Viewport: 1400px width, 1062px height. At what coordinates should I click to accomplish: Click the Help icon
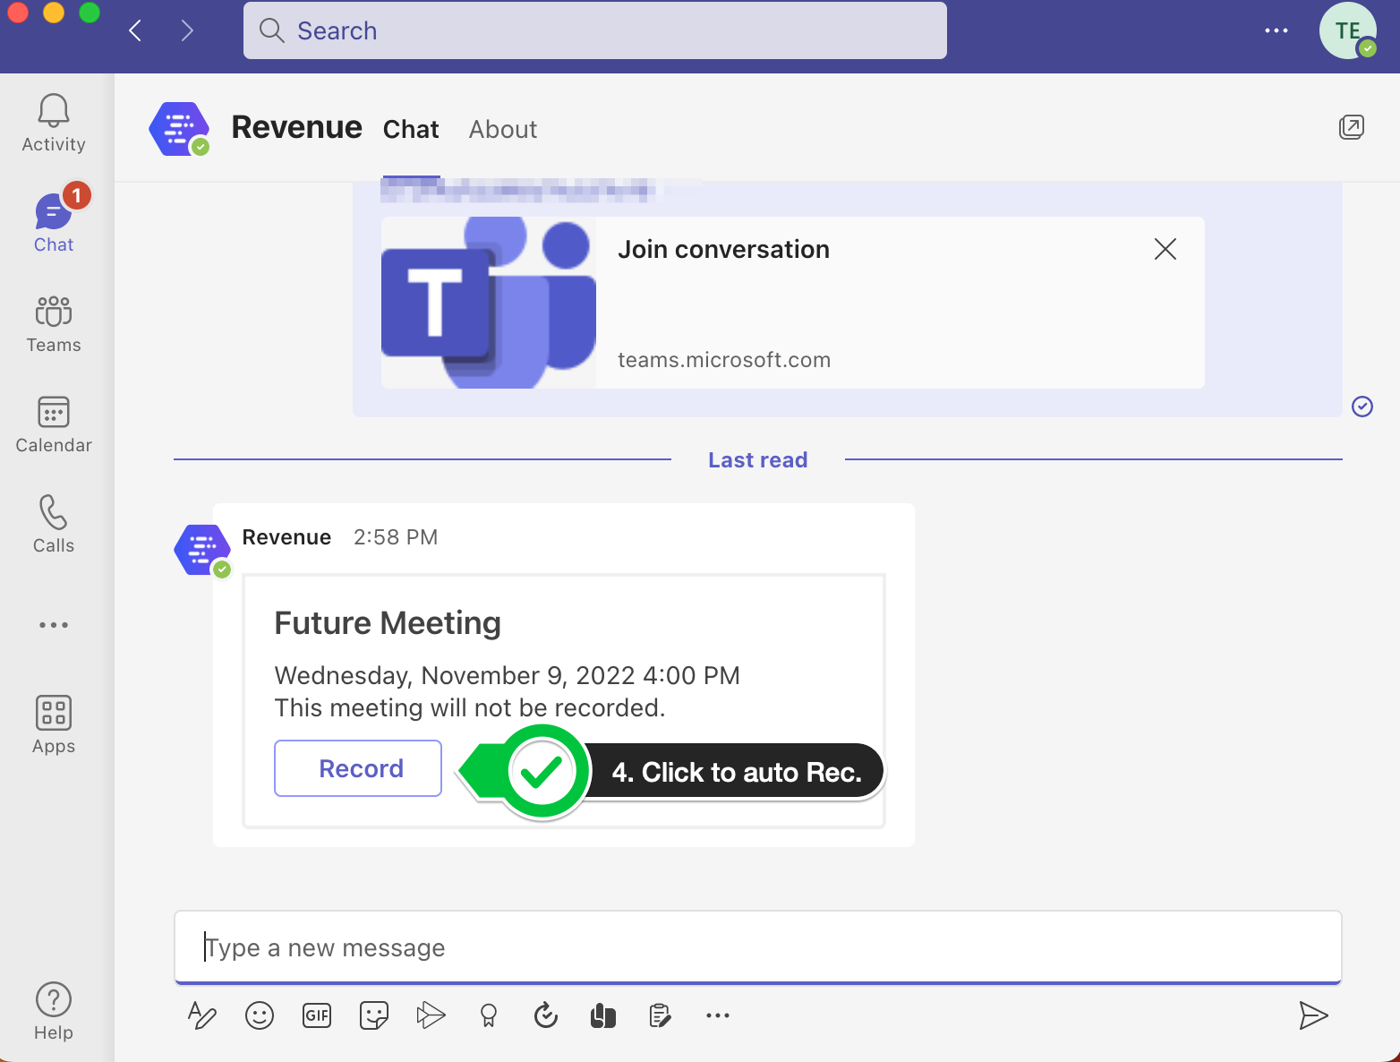click(x=54, y=1010)
